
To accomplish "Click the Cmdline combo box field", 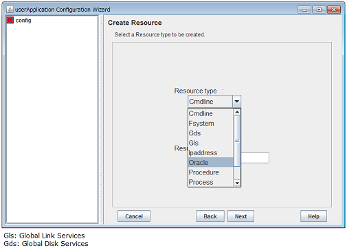I will click(x=210, y=102).
